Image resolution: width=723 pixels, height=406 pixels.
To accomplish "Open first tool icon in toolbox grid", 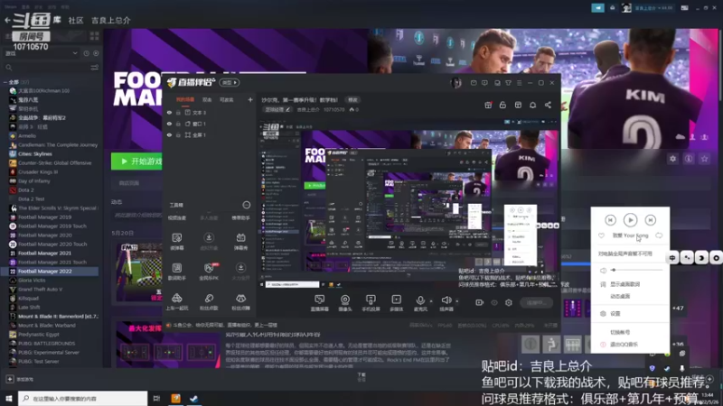I will pyautogui.click(x=176, y=241).
